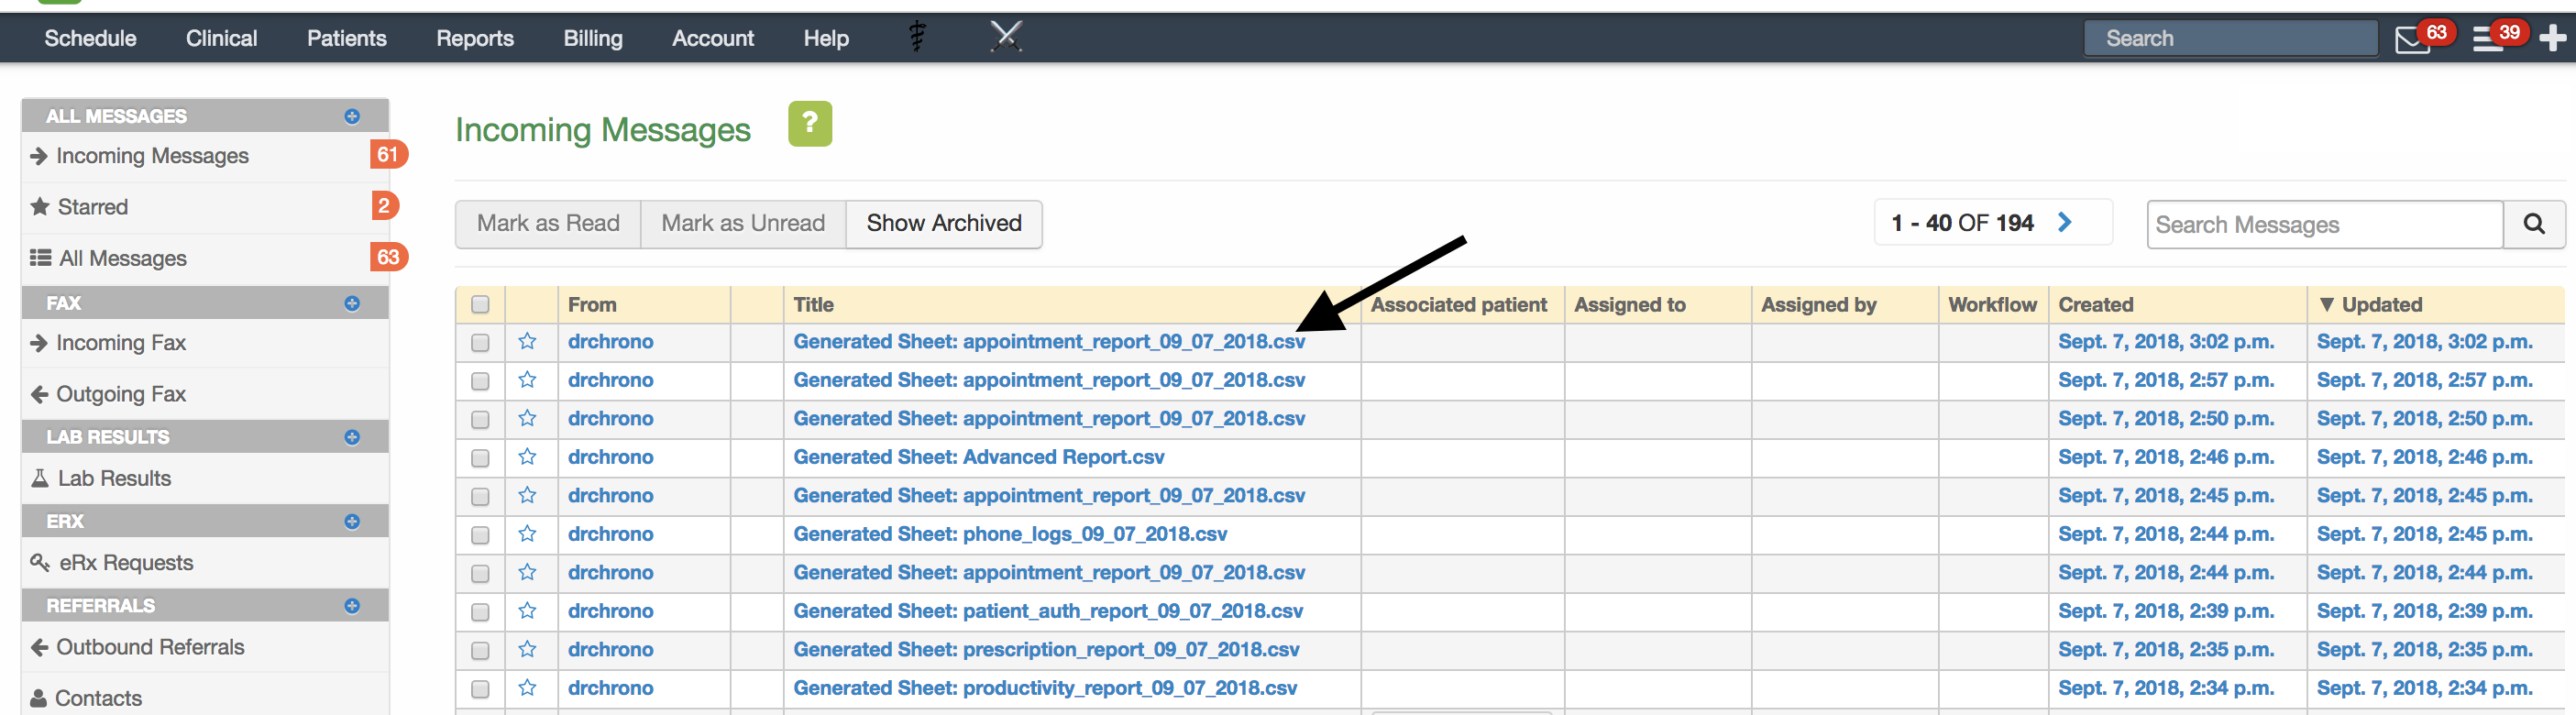Check the Advanced Report.csv row checkbox
Screen dimensions: 2576x715
(480, 458)
